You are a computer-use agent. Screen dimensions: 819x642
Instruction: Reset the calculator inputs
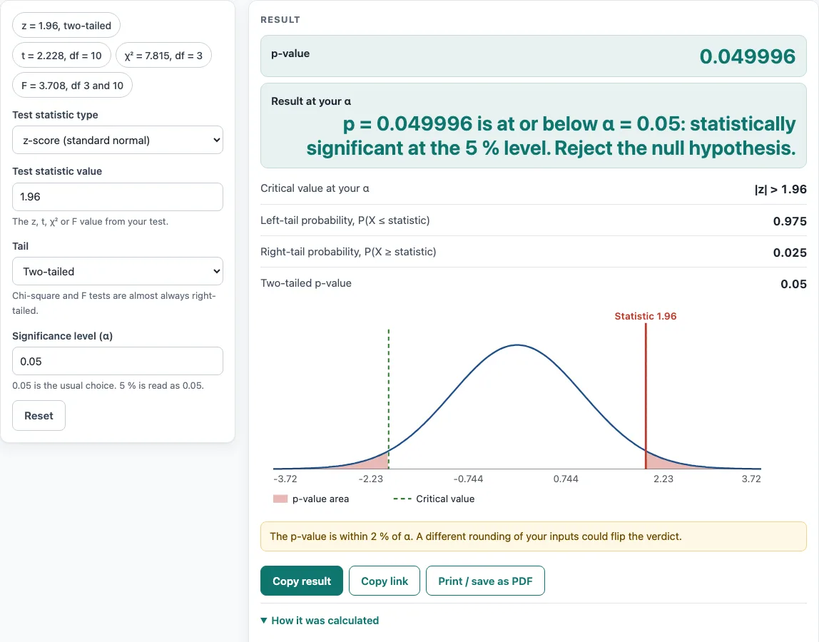pos(39,416)
